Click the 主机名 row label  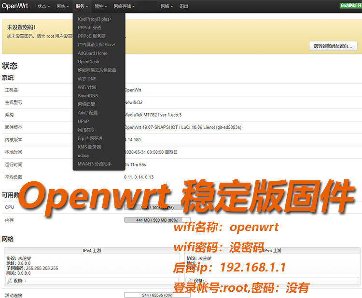11,90
